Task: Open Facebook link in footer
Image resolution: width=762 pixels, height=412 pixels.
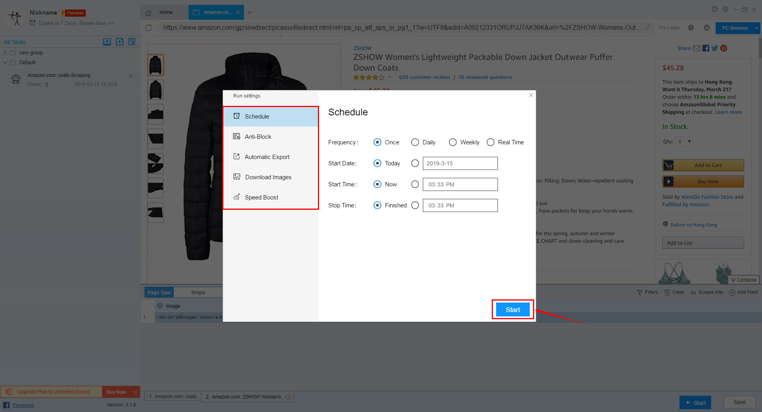Action: (23, 405)
